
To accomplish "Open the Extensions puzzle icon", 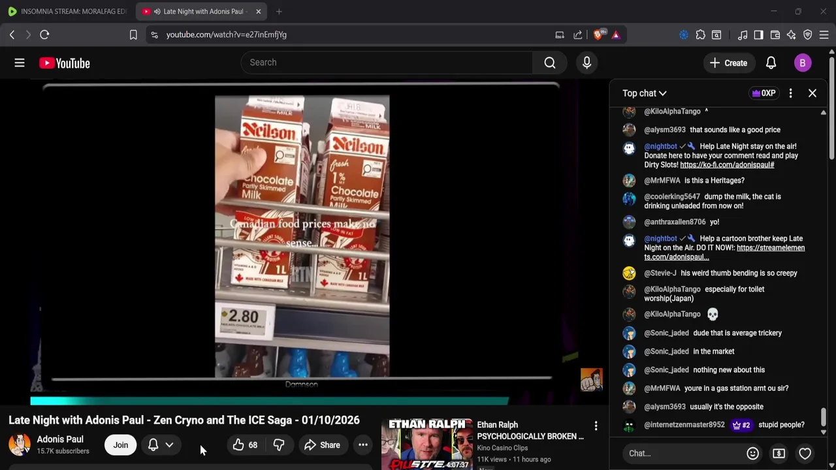I will point(700,35).
